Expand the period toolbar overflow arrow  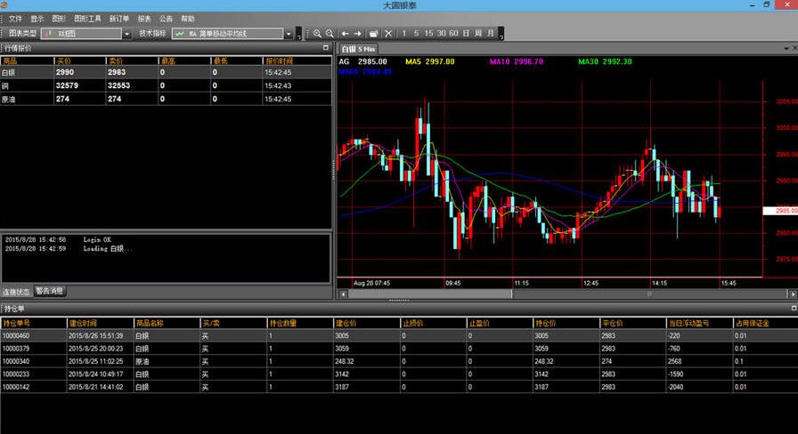[501, 36]
